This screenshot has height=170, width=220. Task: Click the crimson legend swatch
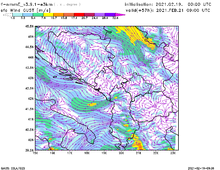[89, 15]
